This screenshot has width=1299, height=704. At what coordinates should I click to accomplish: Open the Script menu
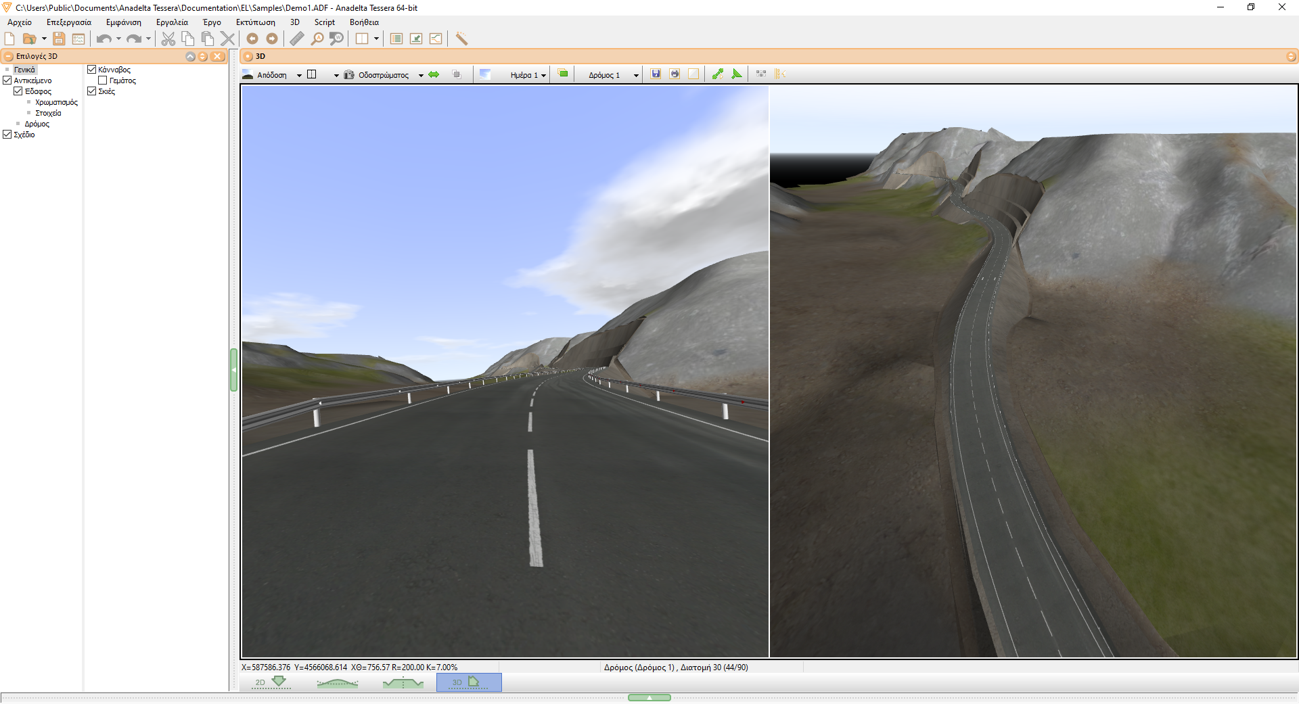pos(324,22)
